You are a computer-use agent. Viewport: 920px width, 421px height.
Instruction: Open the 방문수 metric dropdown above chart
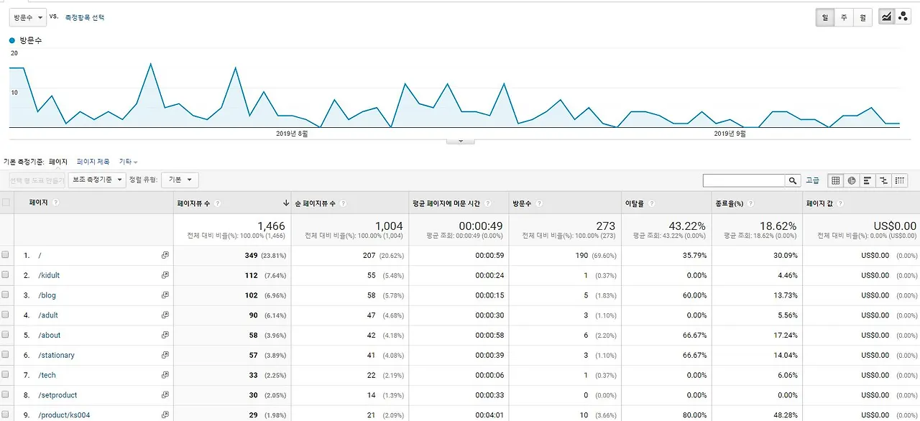[28, 17]
